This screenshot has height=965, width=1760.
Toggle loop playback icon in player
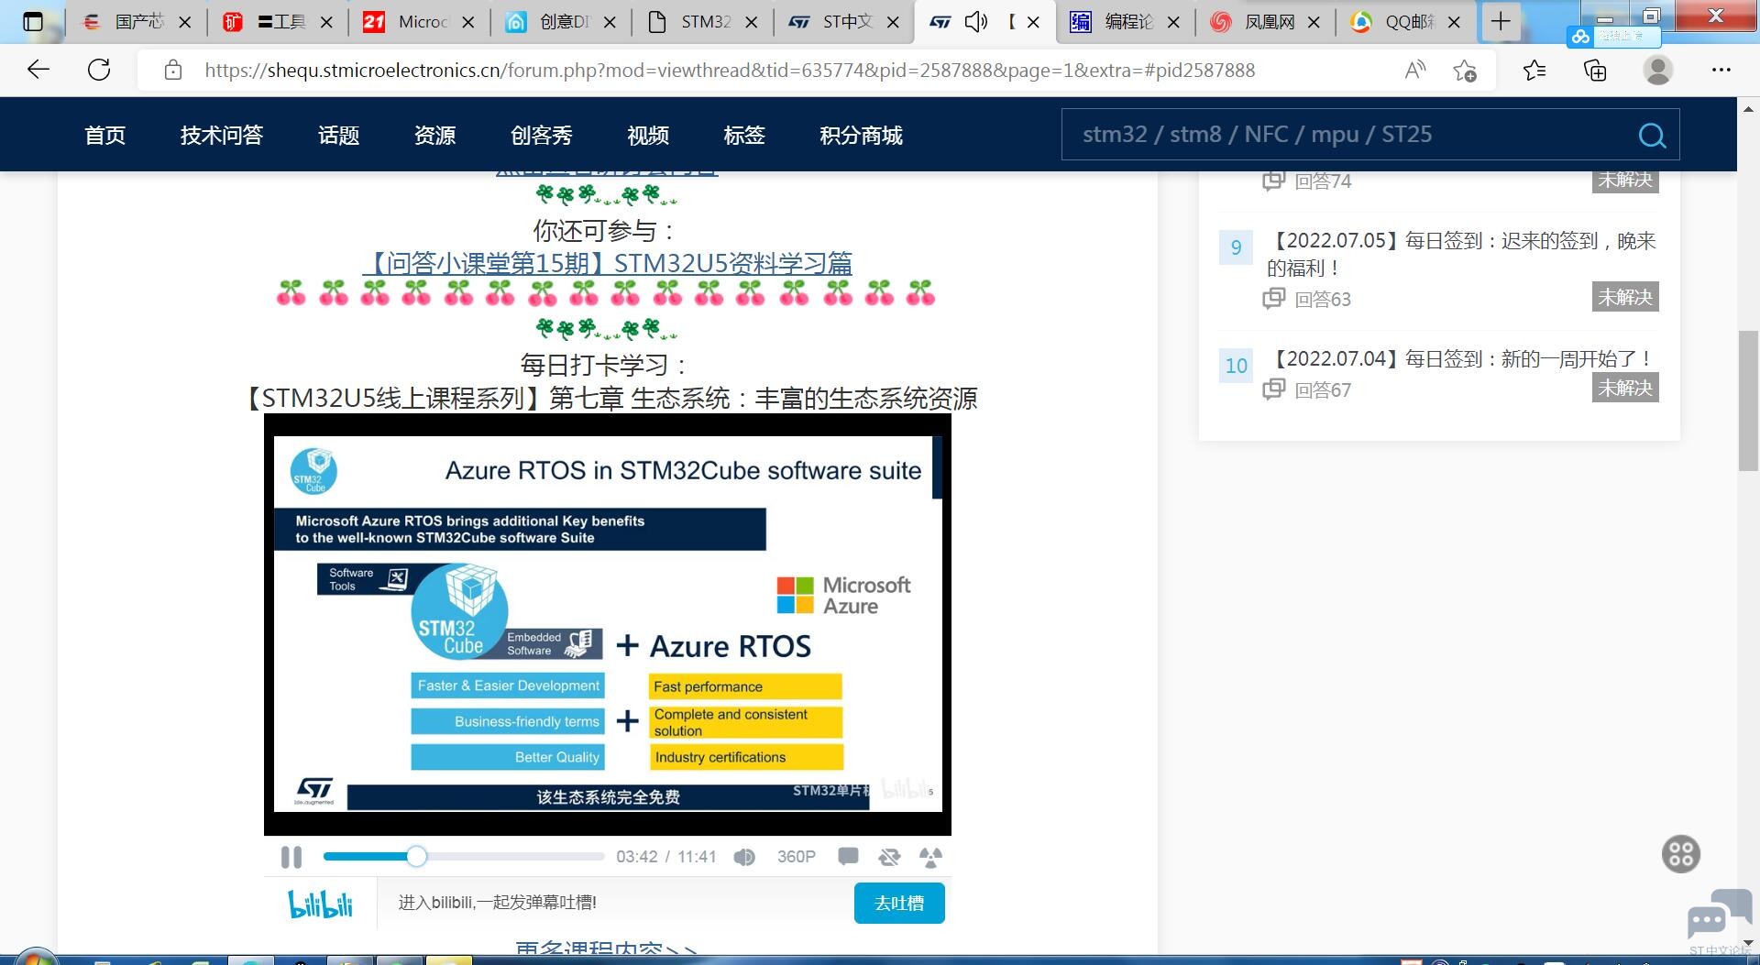[889, 857]
